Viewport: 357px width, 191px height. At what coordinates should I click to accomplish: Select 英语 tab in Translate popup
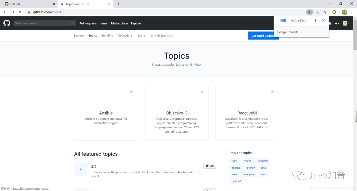[x=283, y=21]
